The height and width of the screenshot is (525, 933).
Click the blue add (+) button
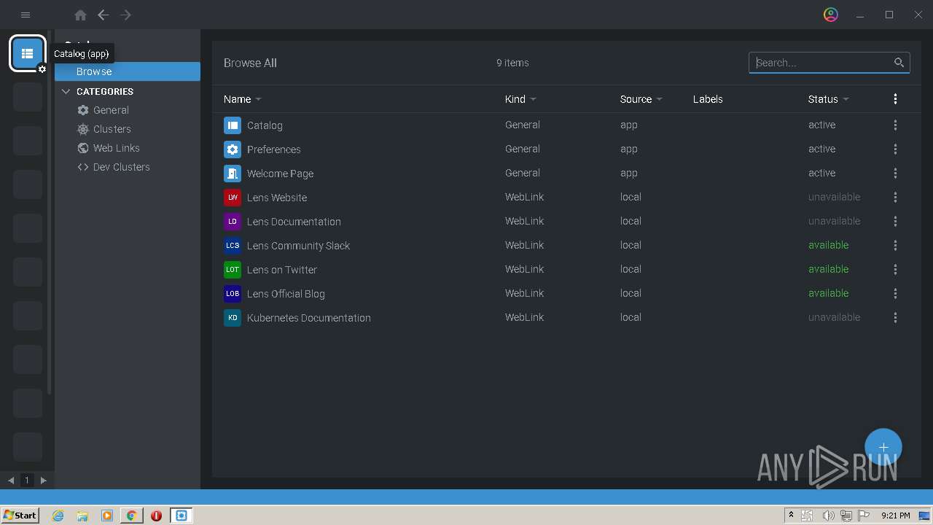[883, 447]
